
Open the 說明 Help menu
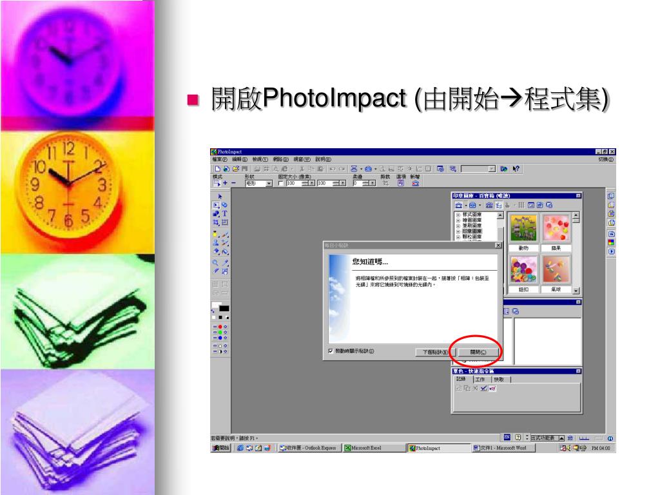click(323, 160)
